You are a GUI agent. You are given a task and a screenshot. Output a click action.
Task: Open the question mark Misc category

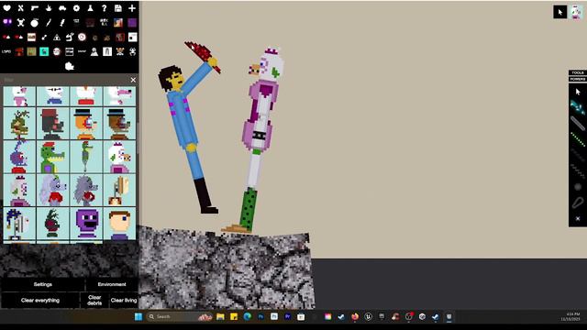click(x=104, y=8)
